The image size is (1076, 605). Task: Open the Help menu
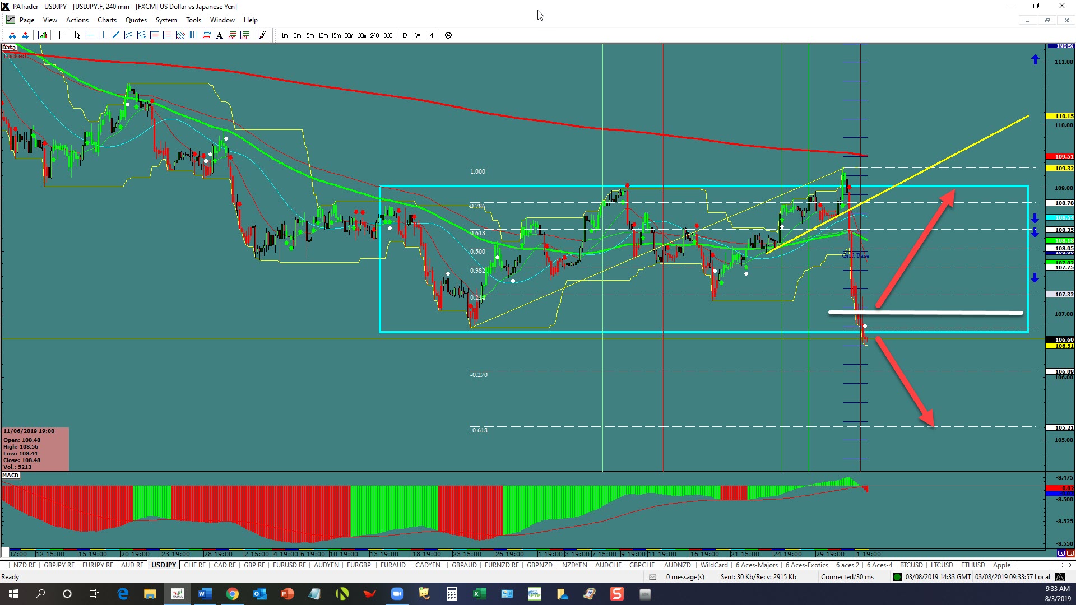(251, 20)
